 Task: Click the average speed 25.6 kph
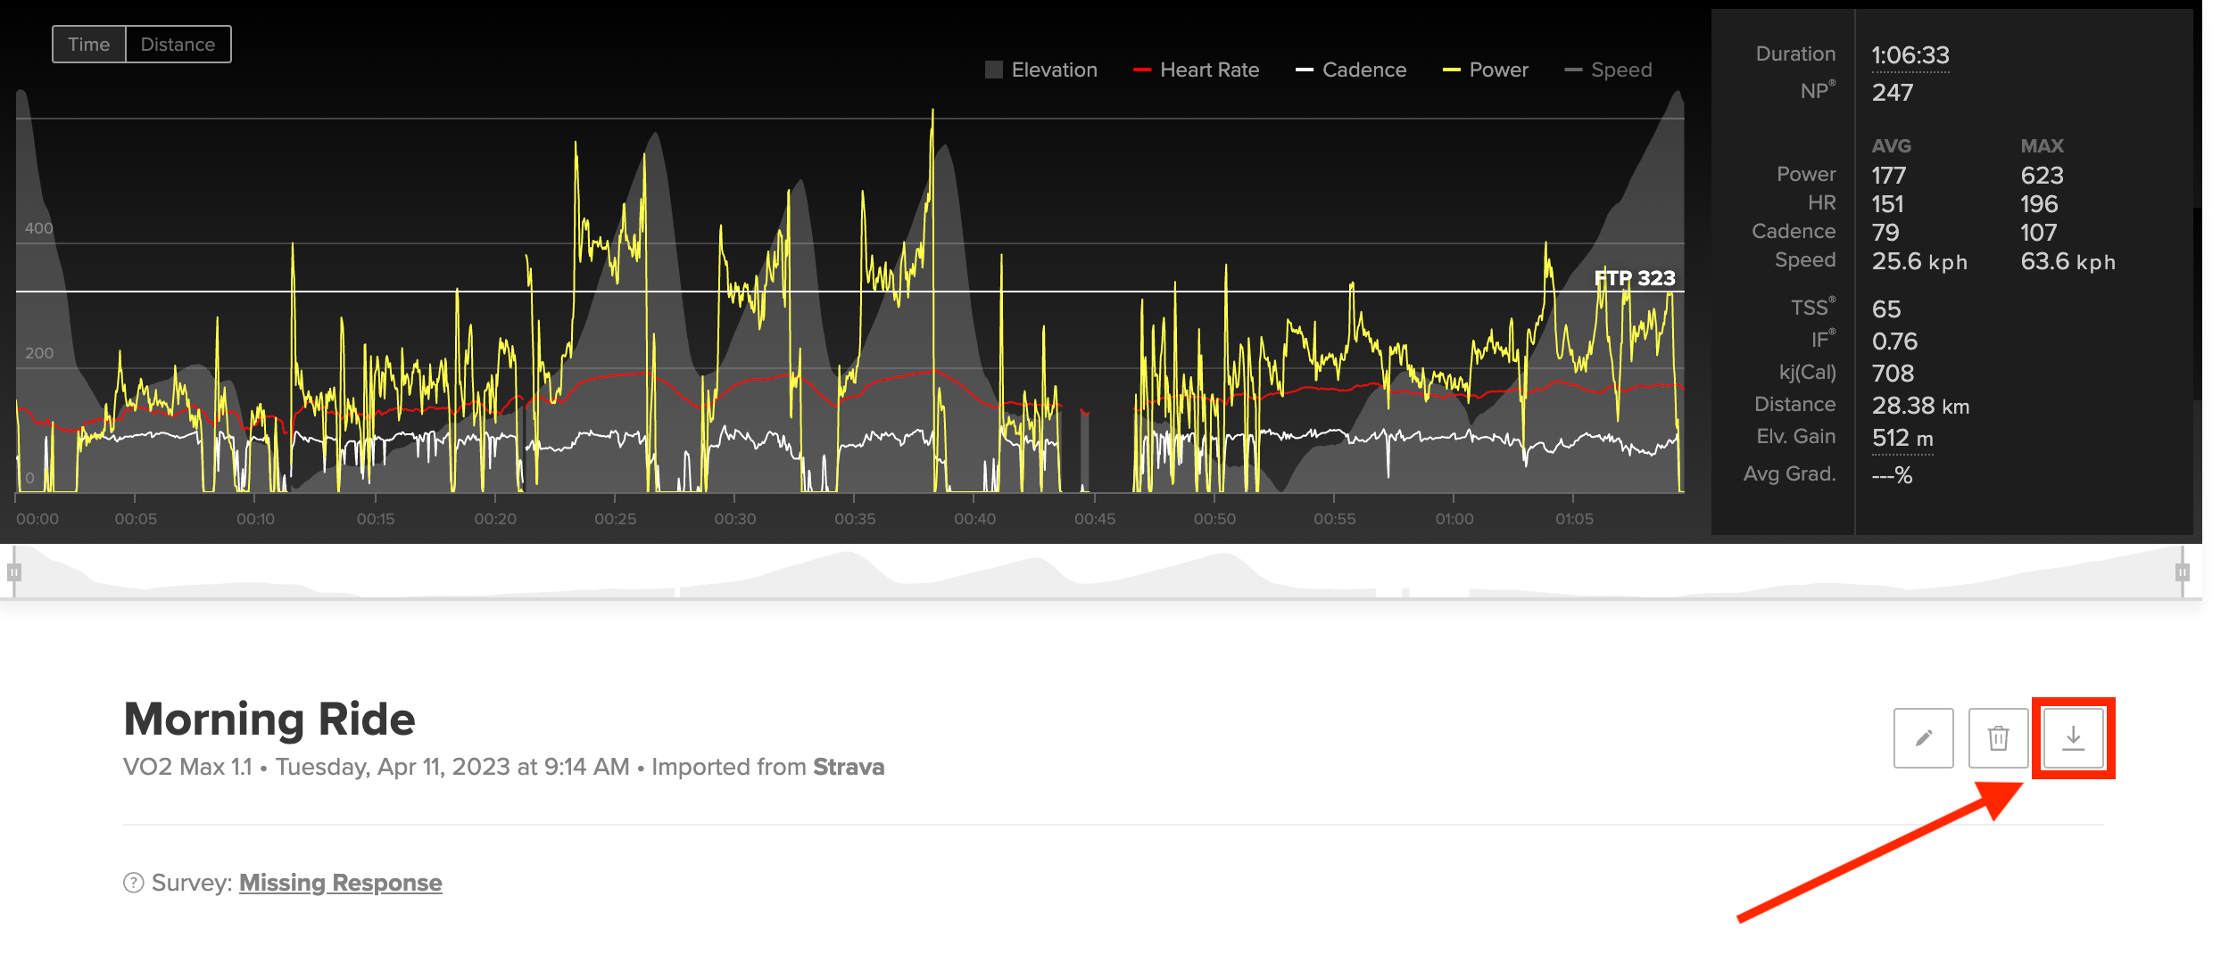(1919, 261)
